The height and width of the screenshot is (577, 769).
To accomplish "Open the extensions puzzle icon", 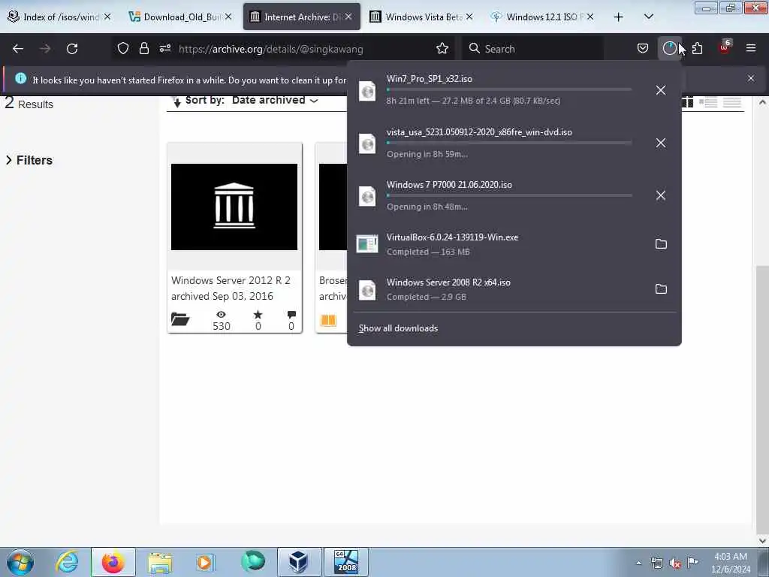I will [697, 48].
